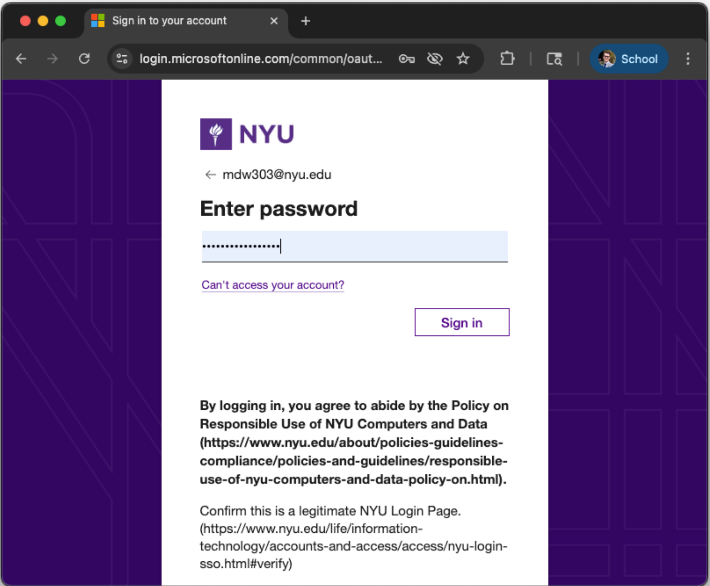Click 'Can't access your account?' link
710x586 pixels.
pyautogui.click(x=273, y=285)
